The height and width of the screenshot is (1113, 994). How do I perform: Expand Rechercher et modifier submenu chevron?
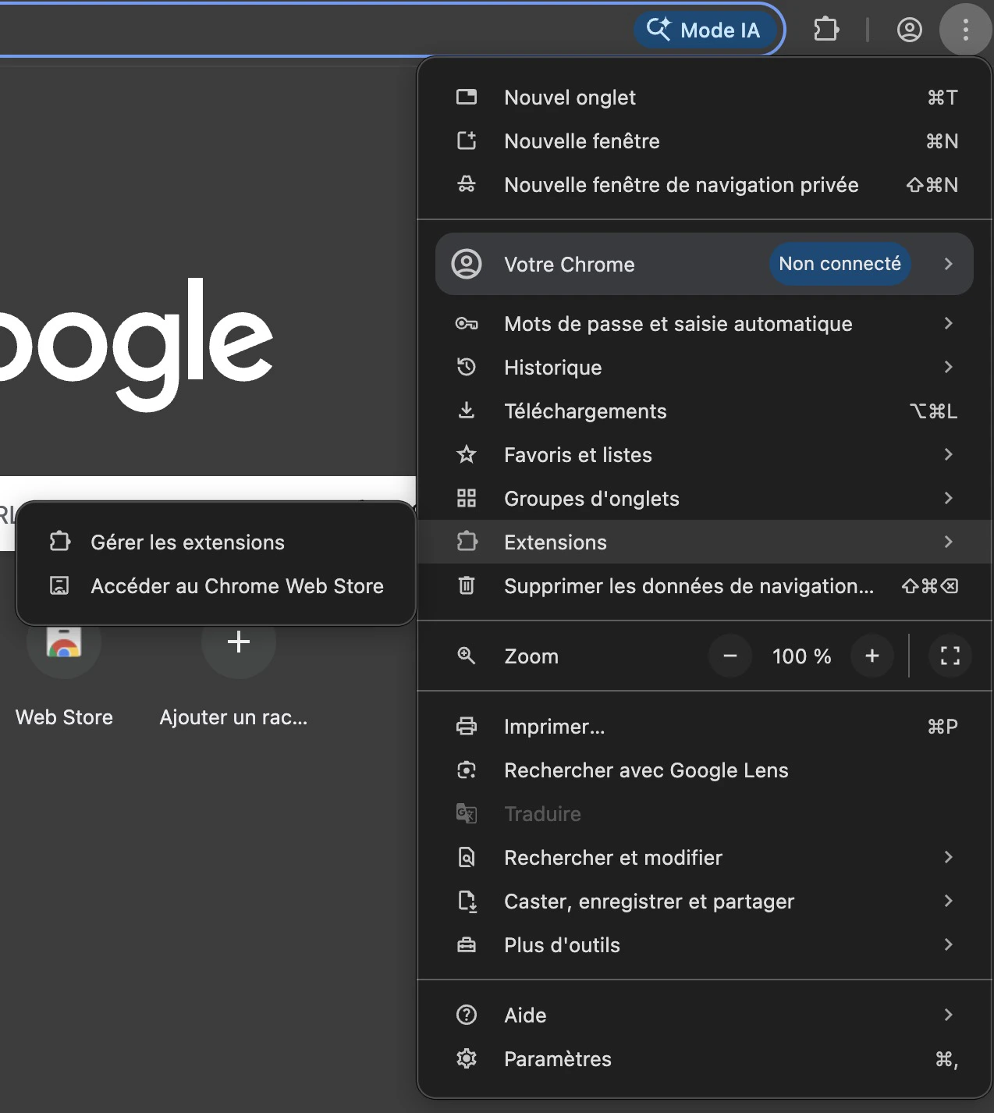tap(948, 857)
